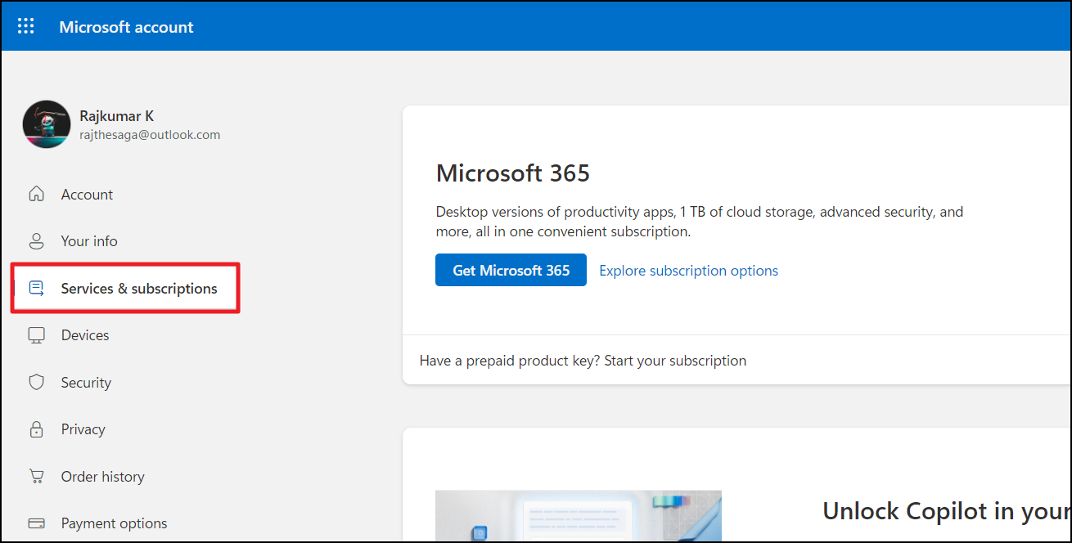The width and height of the screenshot is (1072, 543).
Task: Click Have a prepaid product key link
Action: click(x=583, y=361)
